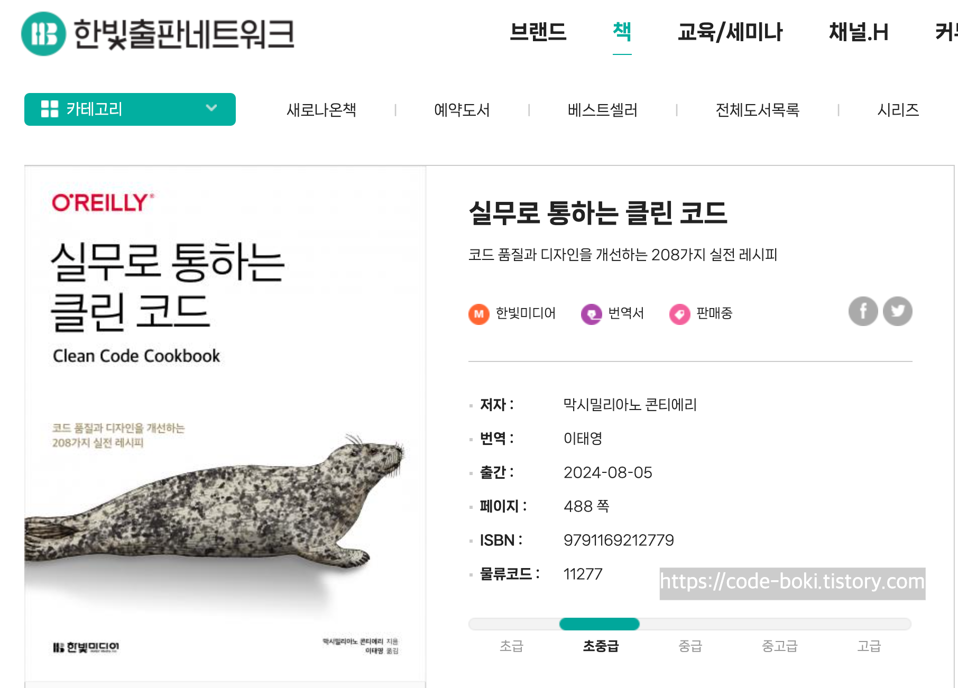This screenshot has height=688, width=958.
Task: Open the 브랜드 menu
Action: coord(538,32)
